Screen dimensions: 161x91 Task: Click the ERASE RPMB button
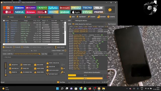39,72
